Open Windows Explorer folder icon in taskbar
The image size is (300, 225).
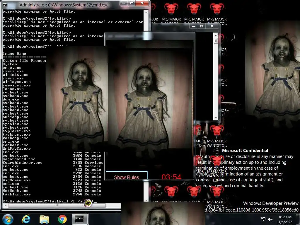(44, 219)
